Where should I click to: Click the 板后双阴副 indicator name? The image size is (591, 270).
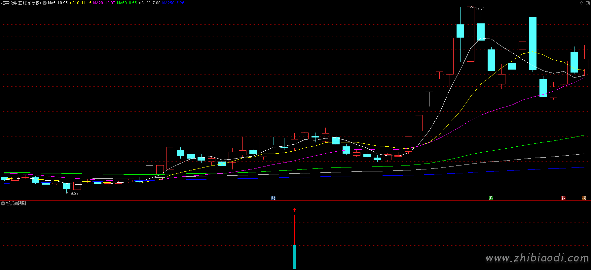(16, 203)
